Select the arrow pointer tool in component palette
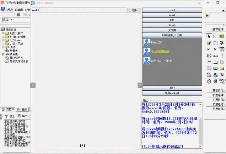This screenshot has height=154, width=226. click(x=209, y=37)
